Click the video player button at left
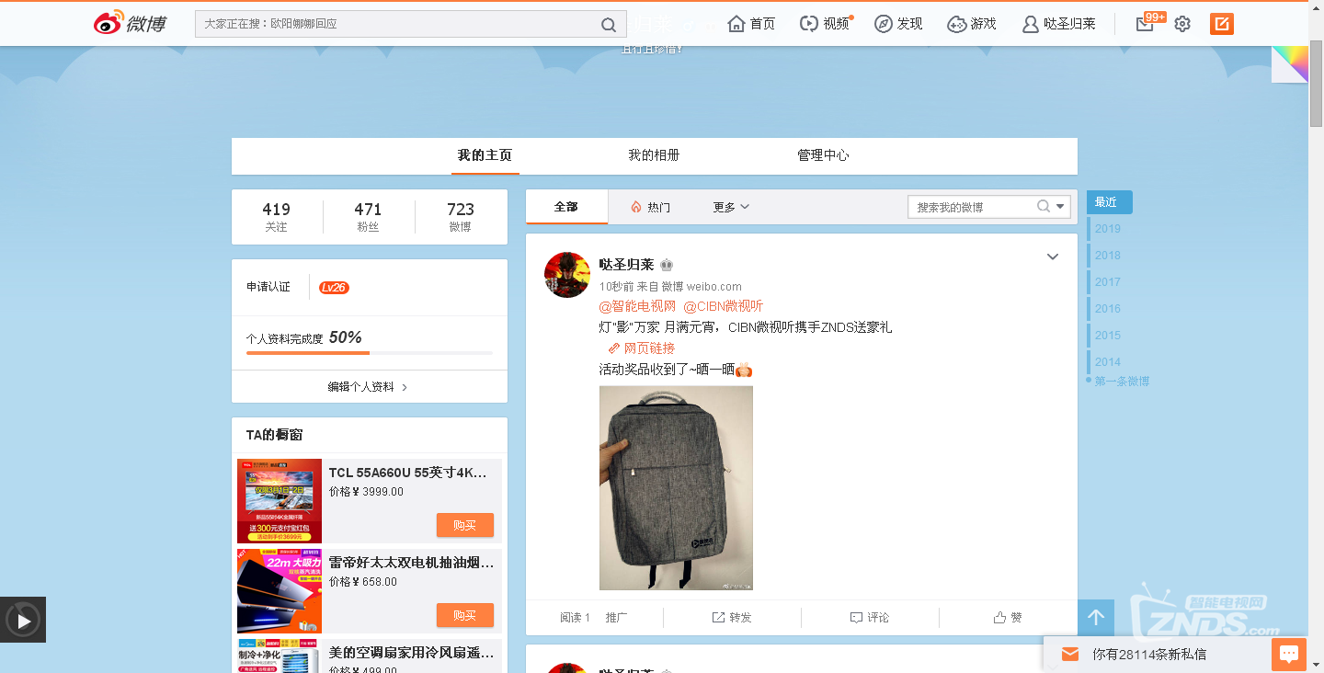The image size is (1324, 673). pyautogui.click(x=23, y=621)
